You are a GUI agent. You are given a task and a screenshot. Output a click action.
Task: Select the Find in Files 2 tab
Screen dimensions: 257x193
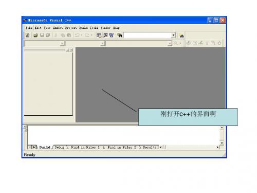tap(121, 147)
